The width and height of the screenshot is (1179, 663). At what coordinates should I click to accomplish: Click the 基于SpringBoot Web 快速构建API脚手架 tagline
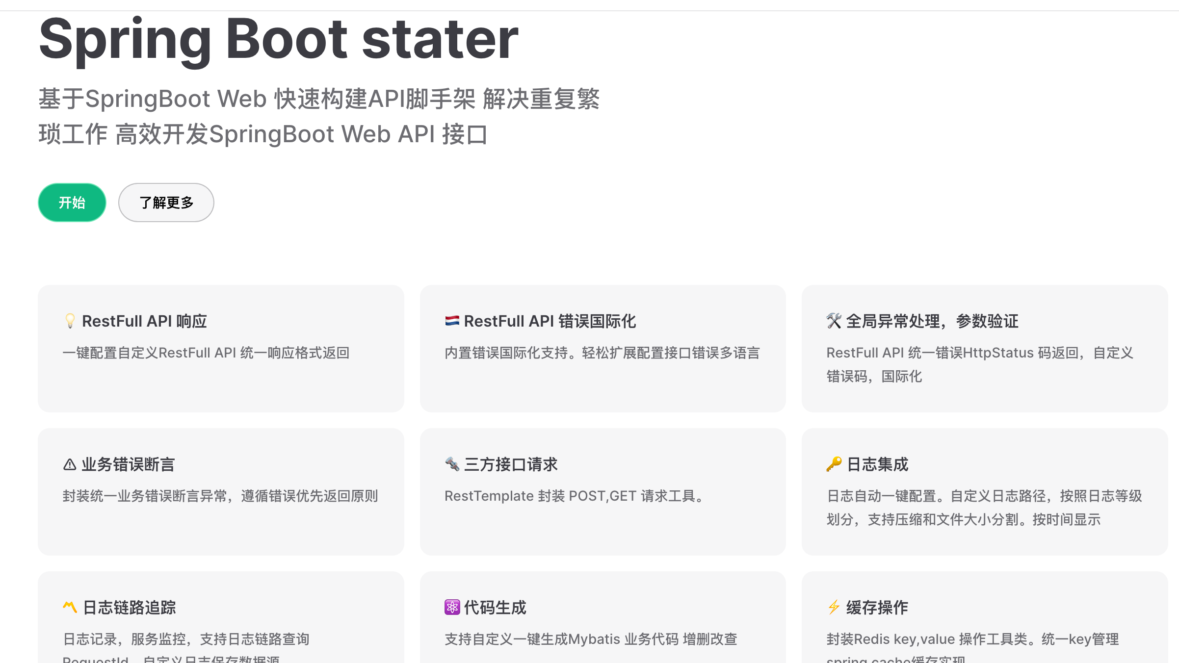pos(319,116)
